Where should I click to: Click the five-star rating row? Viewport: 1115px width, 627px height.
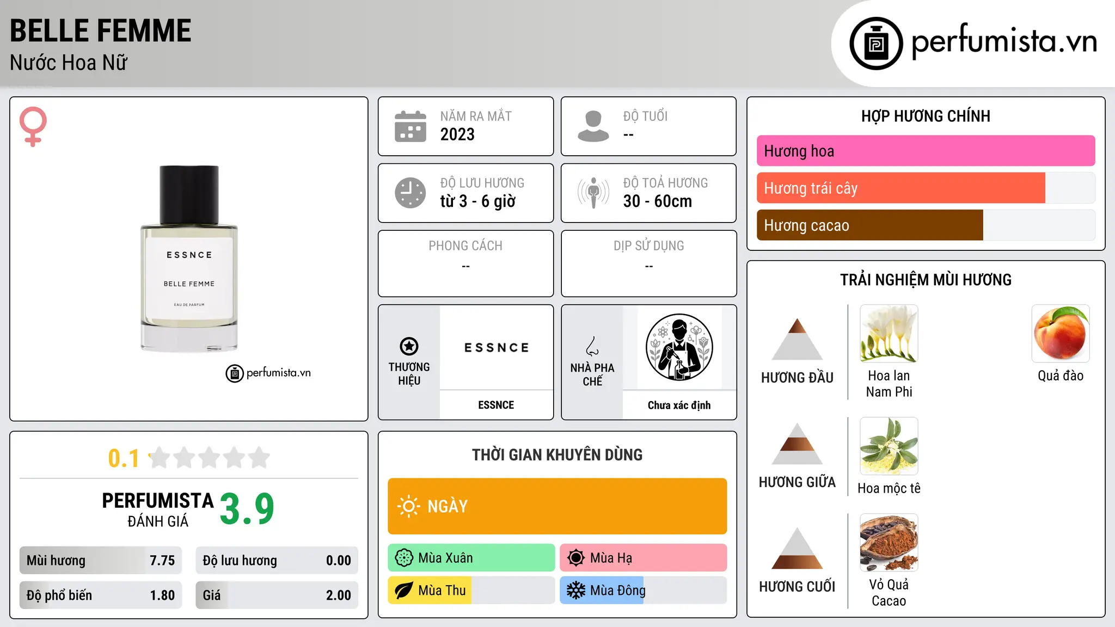point(209,458)
